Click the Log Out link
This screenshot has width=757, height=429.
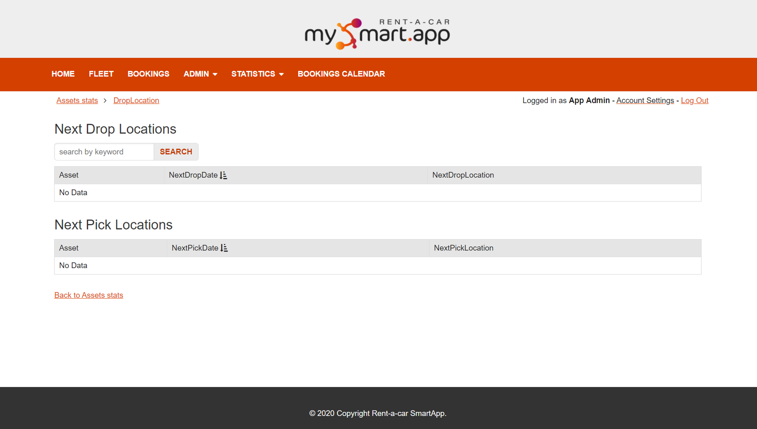click(x=694, y=100)
